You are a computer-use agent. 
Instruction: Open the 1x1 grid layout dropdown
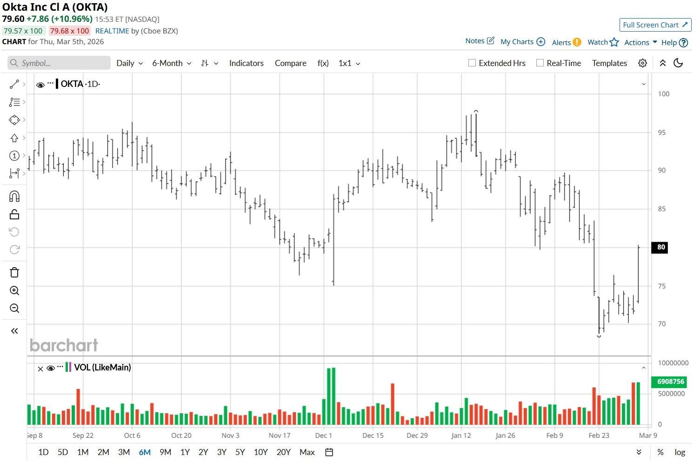coord(349,63)
